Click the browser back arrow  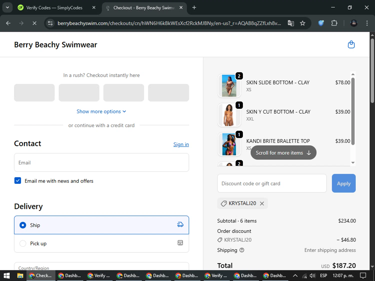click(8, 23)
